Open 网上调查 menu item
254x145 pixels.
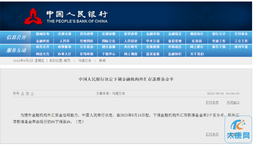click(x=131, y=54)
